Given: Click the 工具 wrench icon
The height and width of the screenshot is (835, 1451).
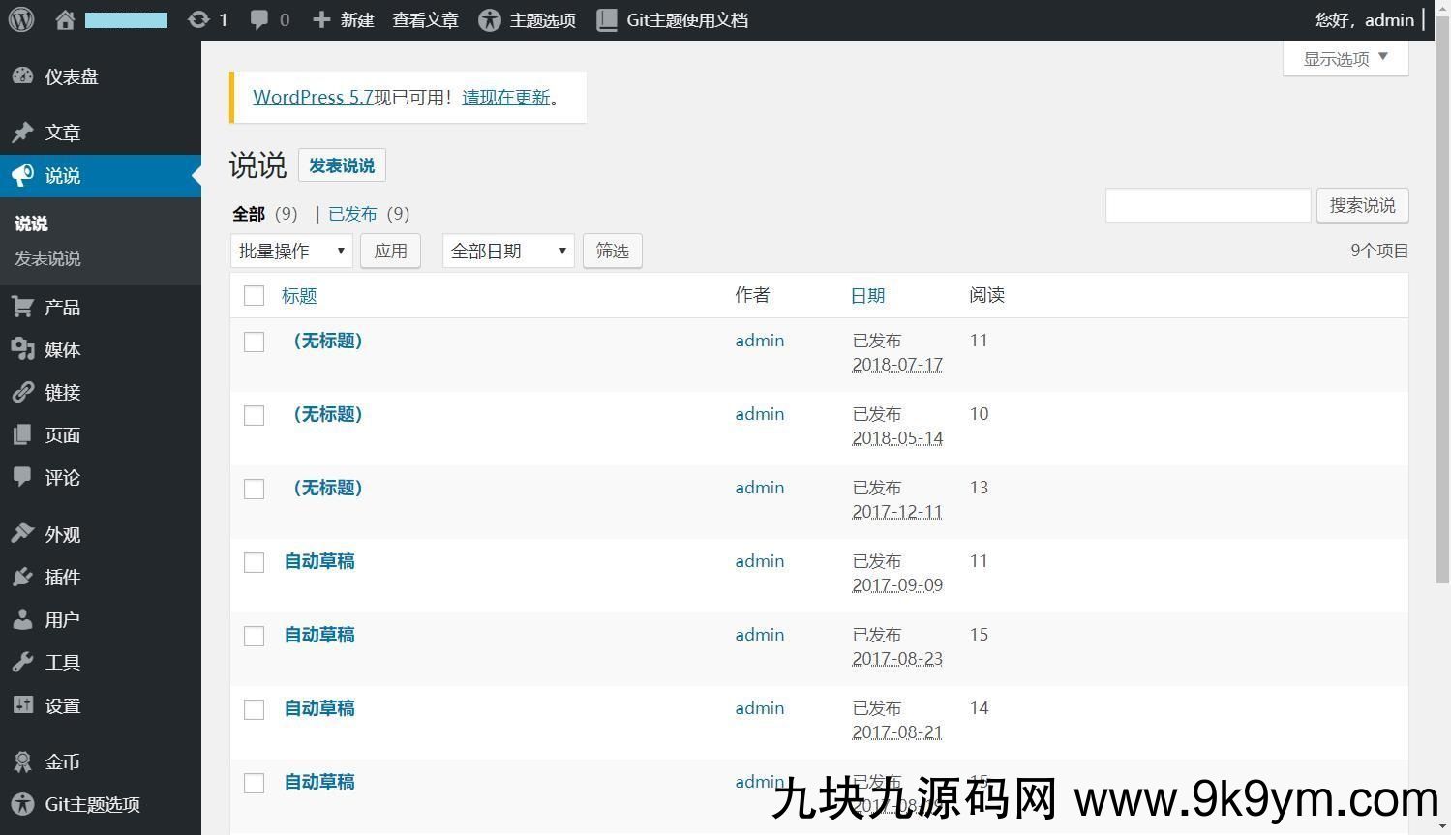Looking at the screenshot, I should [22, 662].
